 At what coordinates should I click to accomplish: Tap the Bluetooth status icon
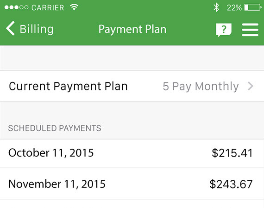pos(216,7)
